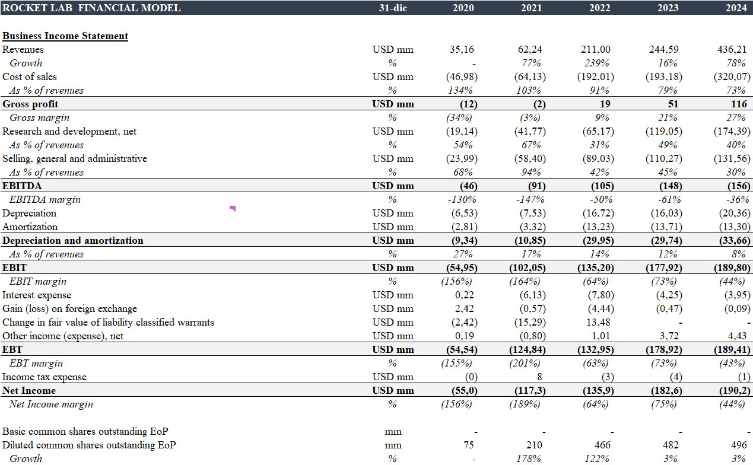Click gross margin value (34%)
This screenshot has height=465, width=753.
[462, 117]
